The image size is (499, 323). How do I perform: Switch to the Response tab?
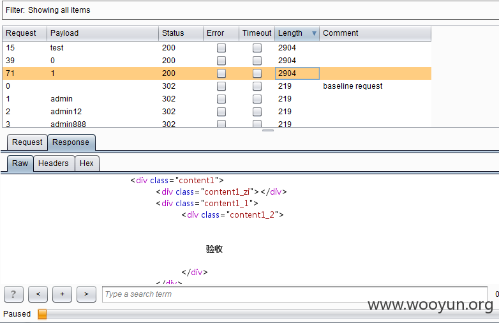pyautogui.click(x=71, y=142)
